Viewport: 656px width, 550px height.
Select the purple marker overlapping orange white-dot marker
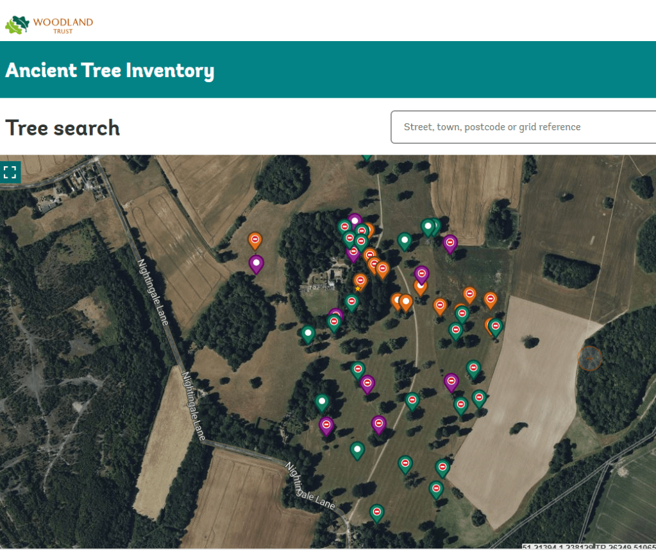(x=421, y=274)
